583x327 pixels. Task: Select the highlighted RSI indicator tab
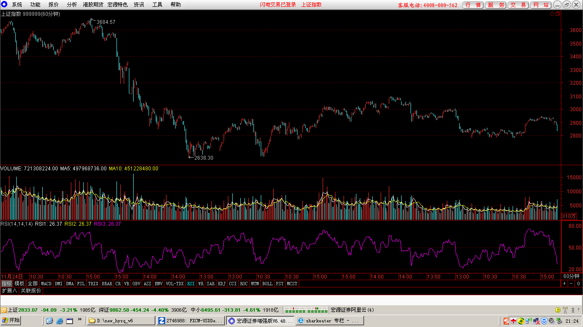pyautogui.click(x=191, y=284)
